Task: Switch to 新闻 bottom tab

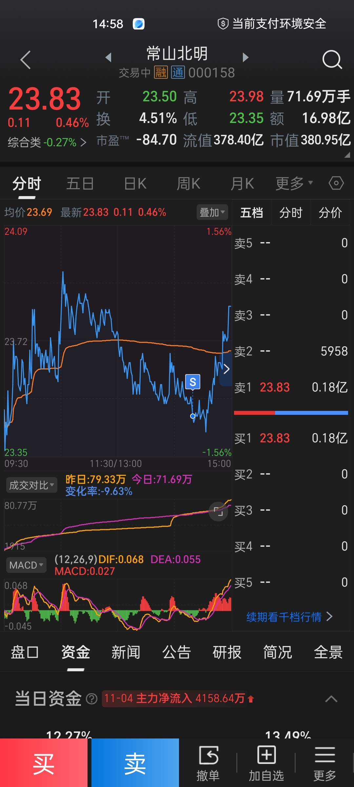Action: coord(126,652)
